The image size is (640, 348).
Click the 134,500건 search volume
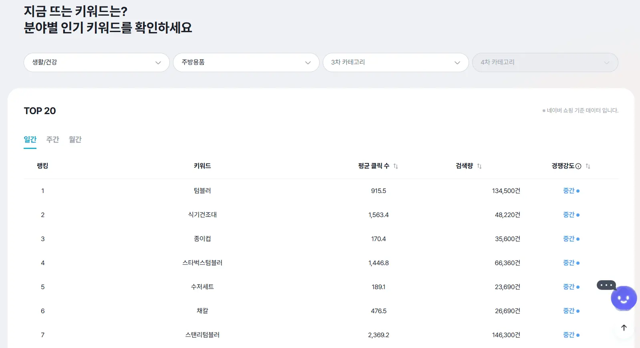506,191
